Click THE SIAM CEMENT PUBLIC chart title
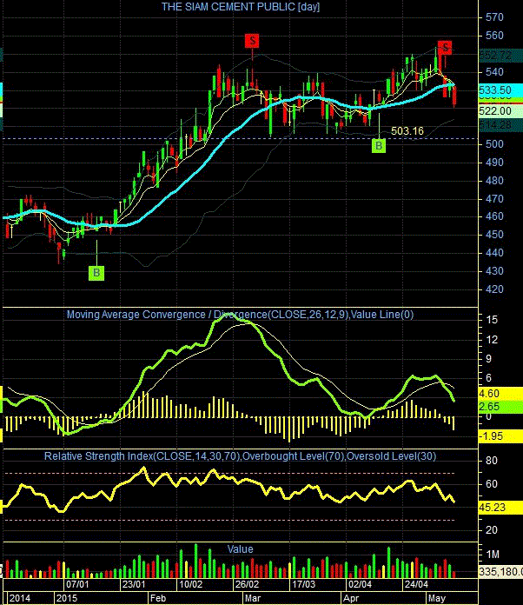This screenshot has width=523, height=605. [241, 7]
